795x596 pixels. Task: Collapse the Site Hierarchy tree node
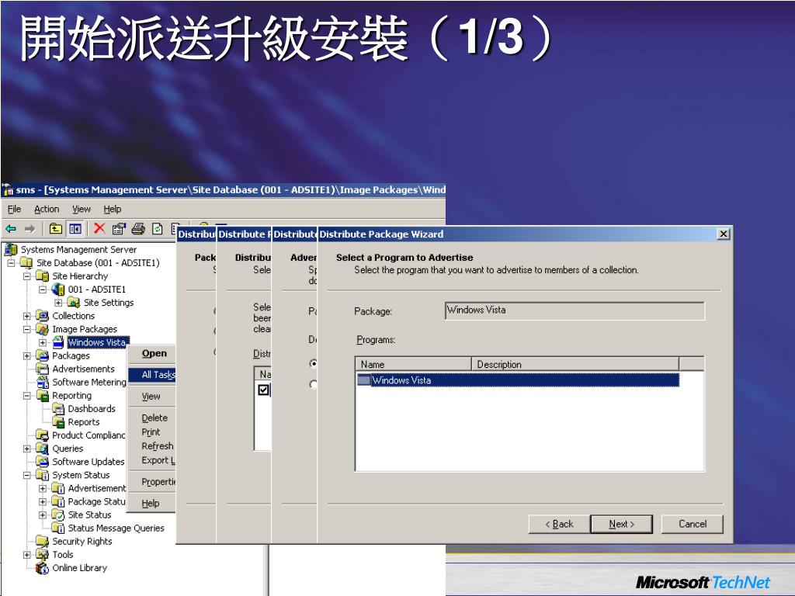pos(27,276)
